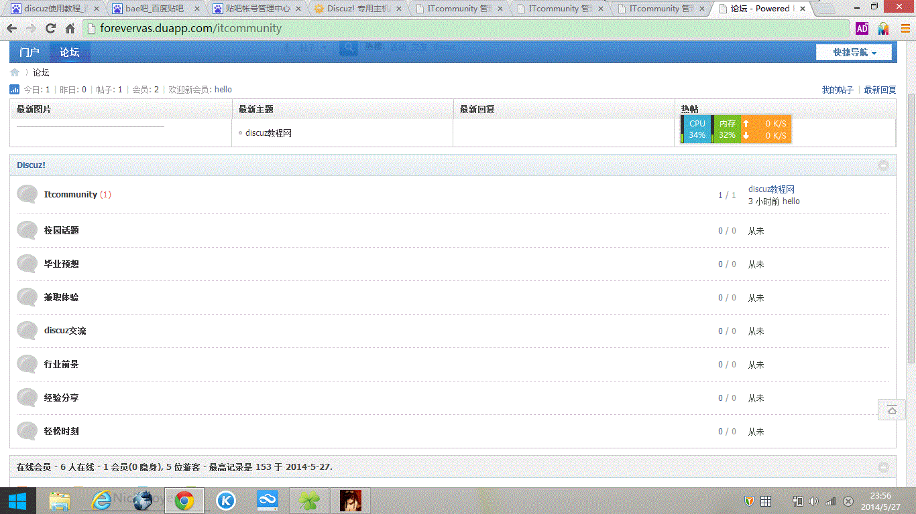Click the '1 / 1' count for Itcommunity

pyautogui.click(x=727, y=195)
